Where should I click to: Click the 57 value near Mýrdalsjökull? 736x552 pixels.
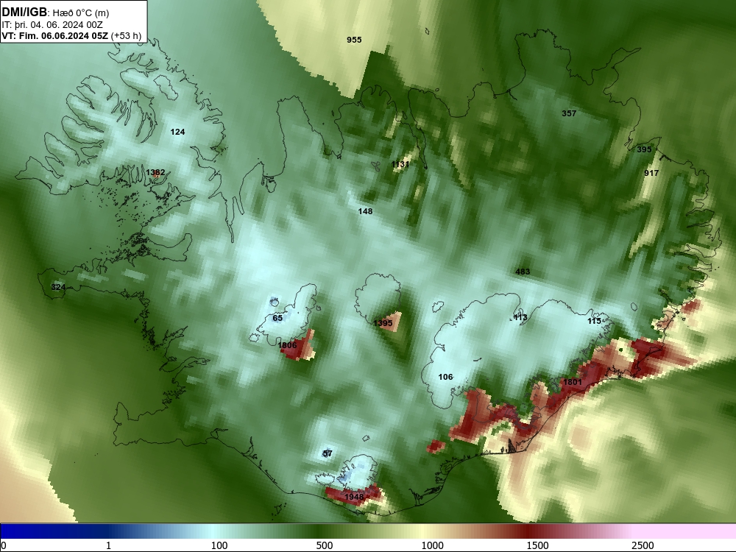328,453
